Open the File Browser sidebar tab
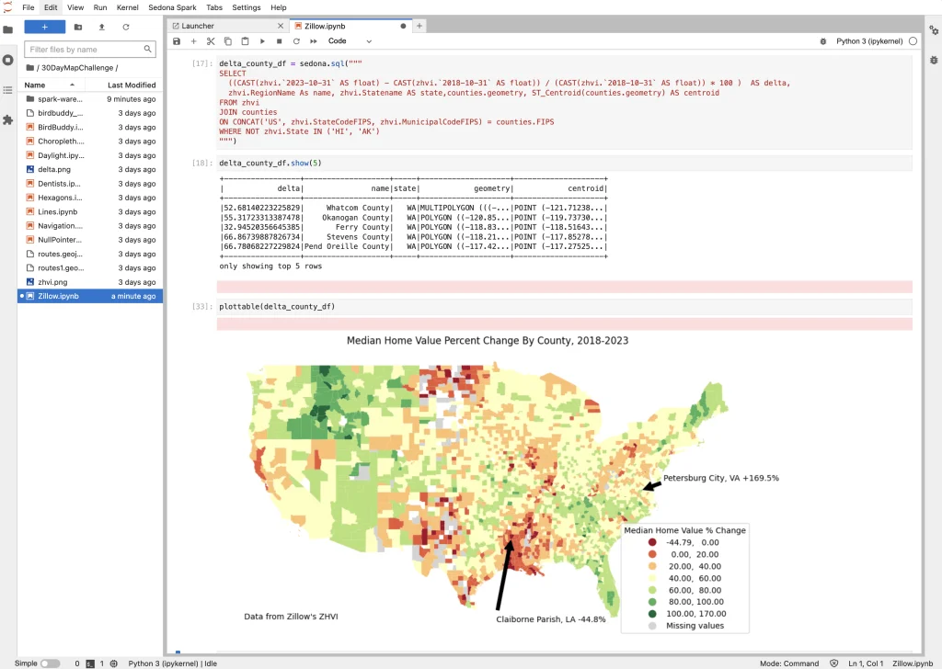 [x=7, y=29]
